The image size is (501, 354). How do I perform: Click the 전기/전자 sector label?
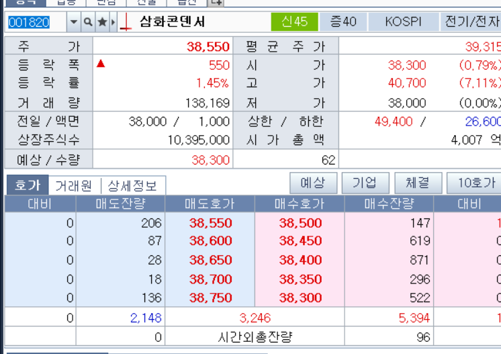(471, 21)
